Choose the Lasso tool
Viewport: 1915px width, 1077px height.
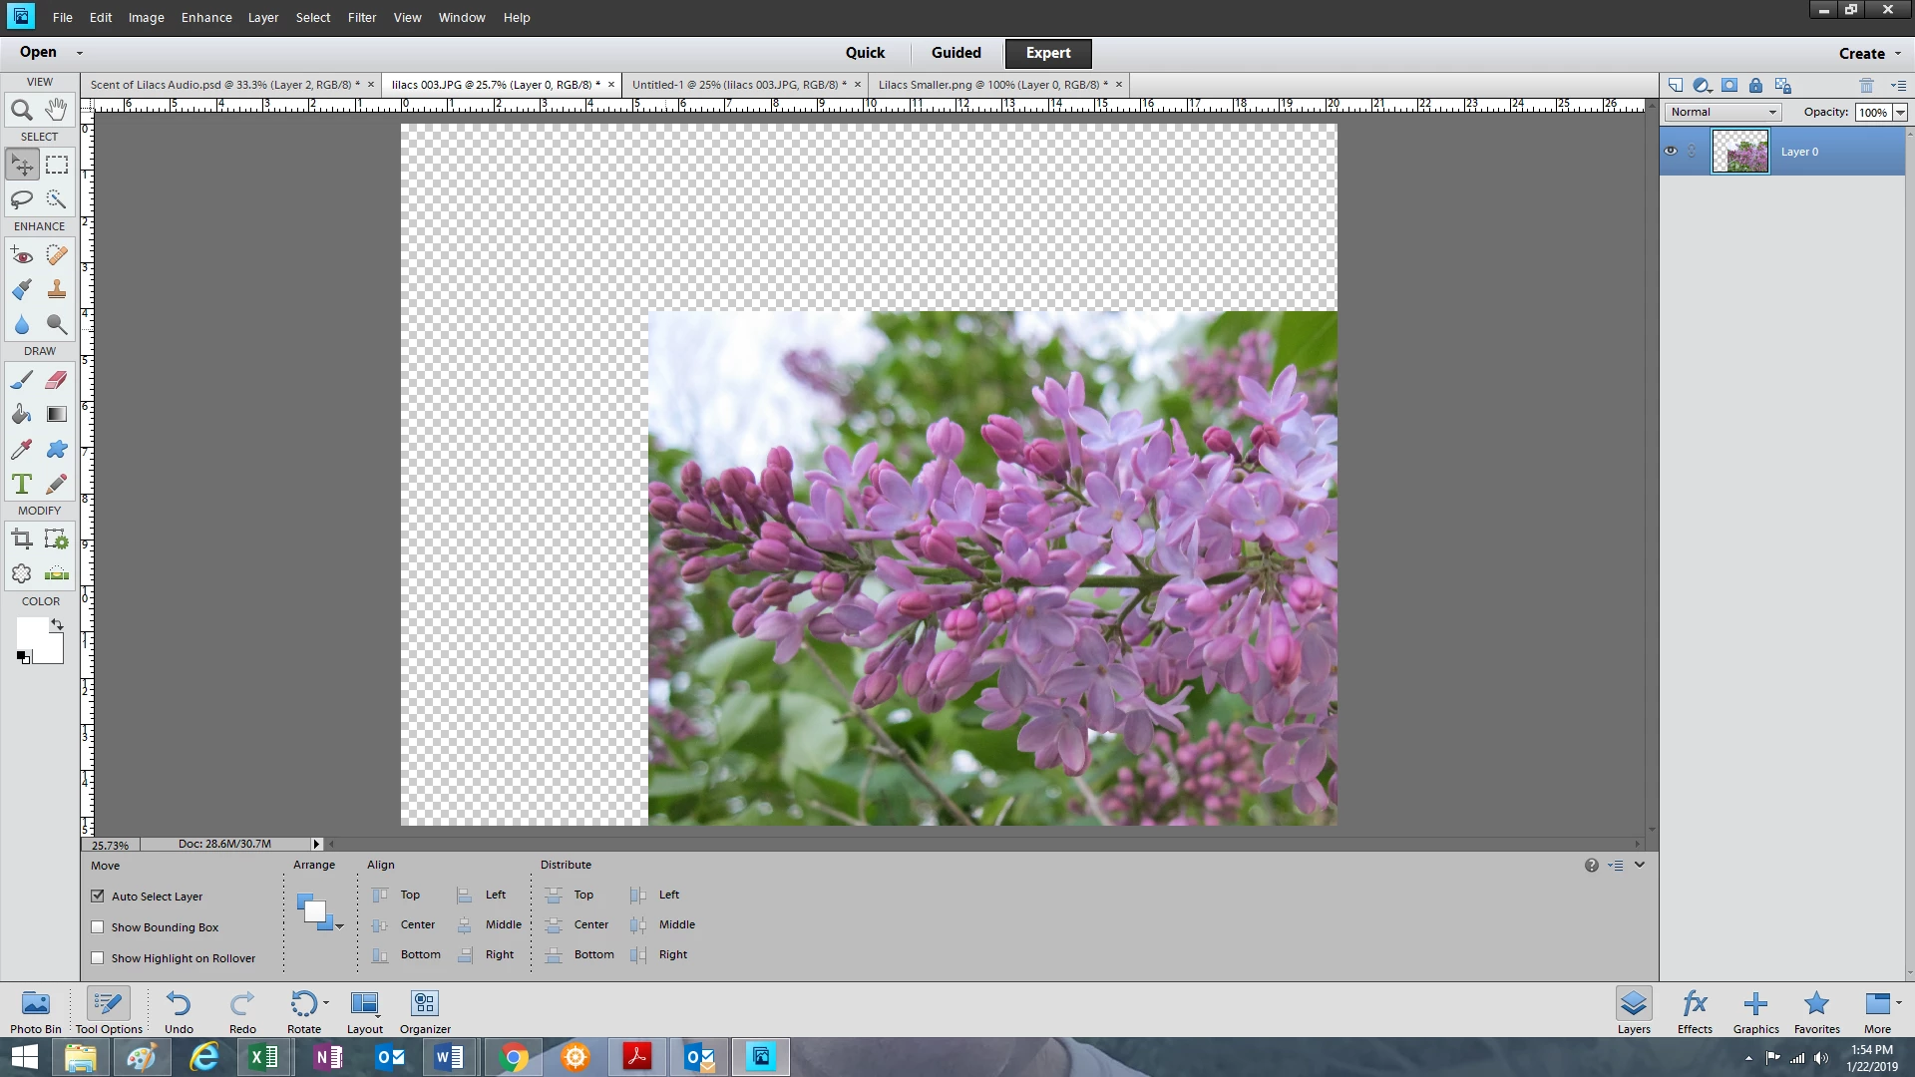click(21, 199)
